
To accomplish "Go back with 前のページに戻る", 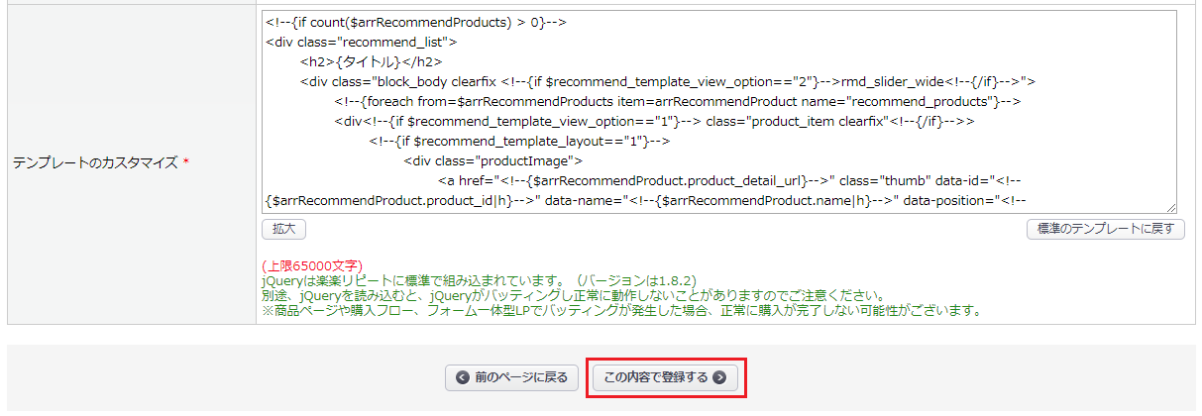I will (x=511, y=377).
